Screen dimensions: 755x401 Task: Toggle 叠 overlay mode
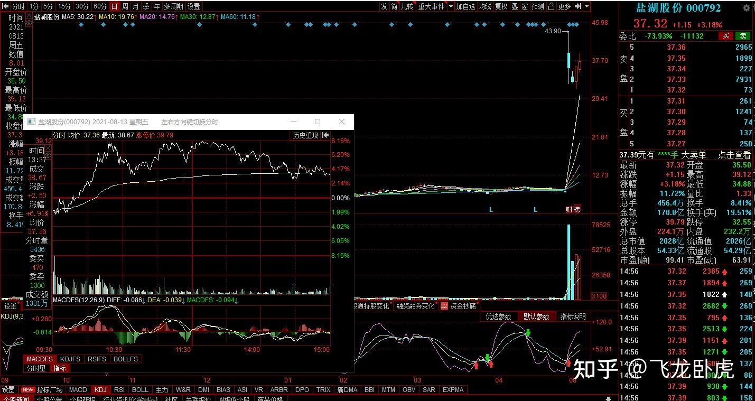[x=515, y=6]
